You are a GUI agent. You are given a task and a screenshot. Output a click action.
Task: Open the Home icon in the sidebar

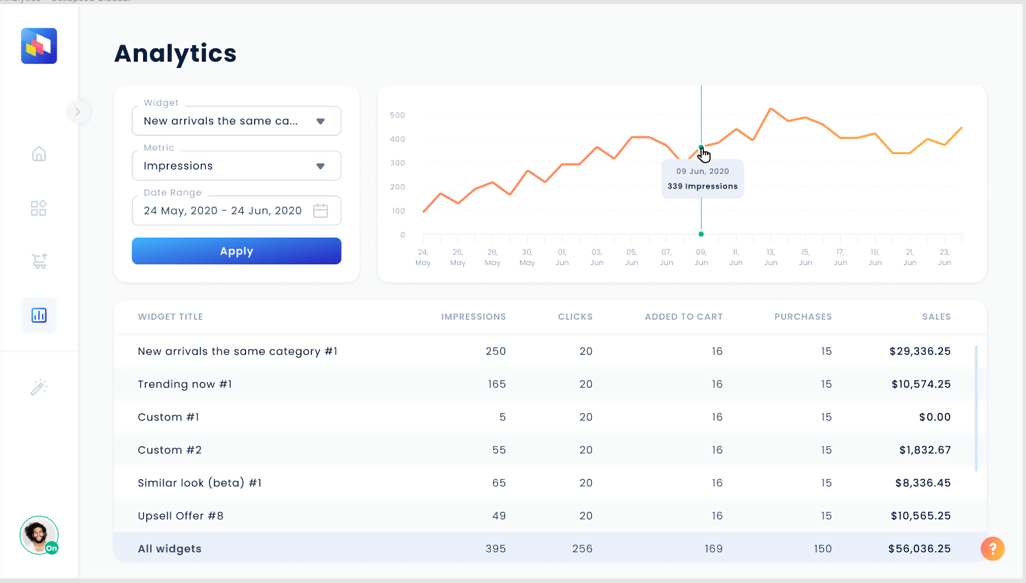coord(39,154)
